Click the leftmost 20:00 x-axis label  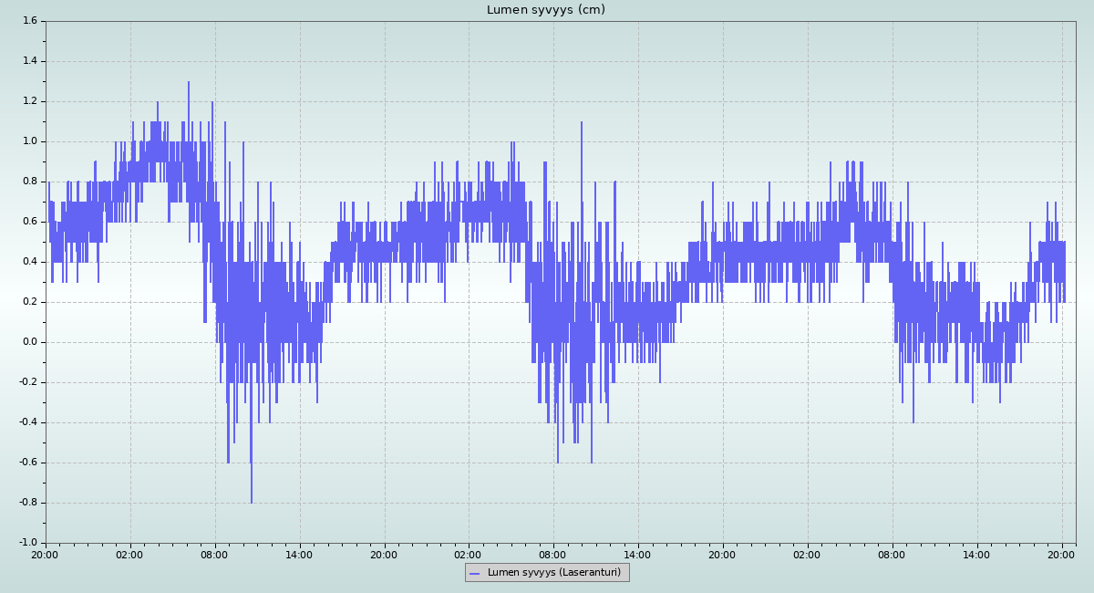click(46, 554)
